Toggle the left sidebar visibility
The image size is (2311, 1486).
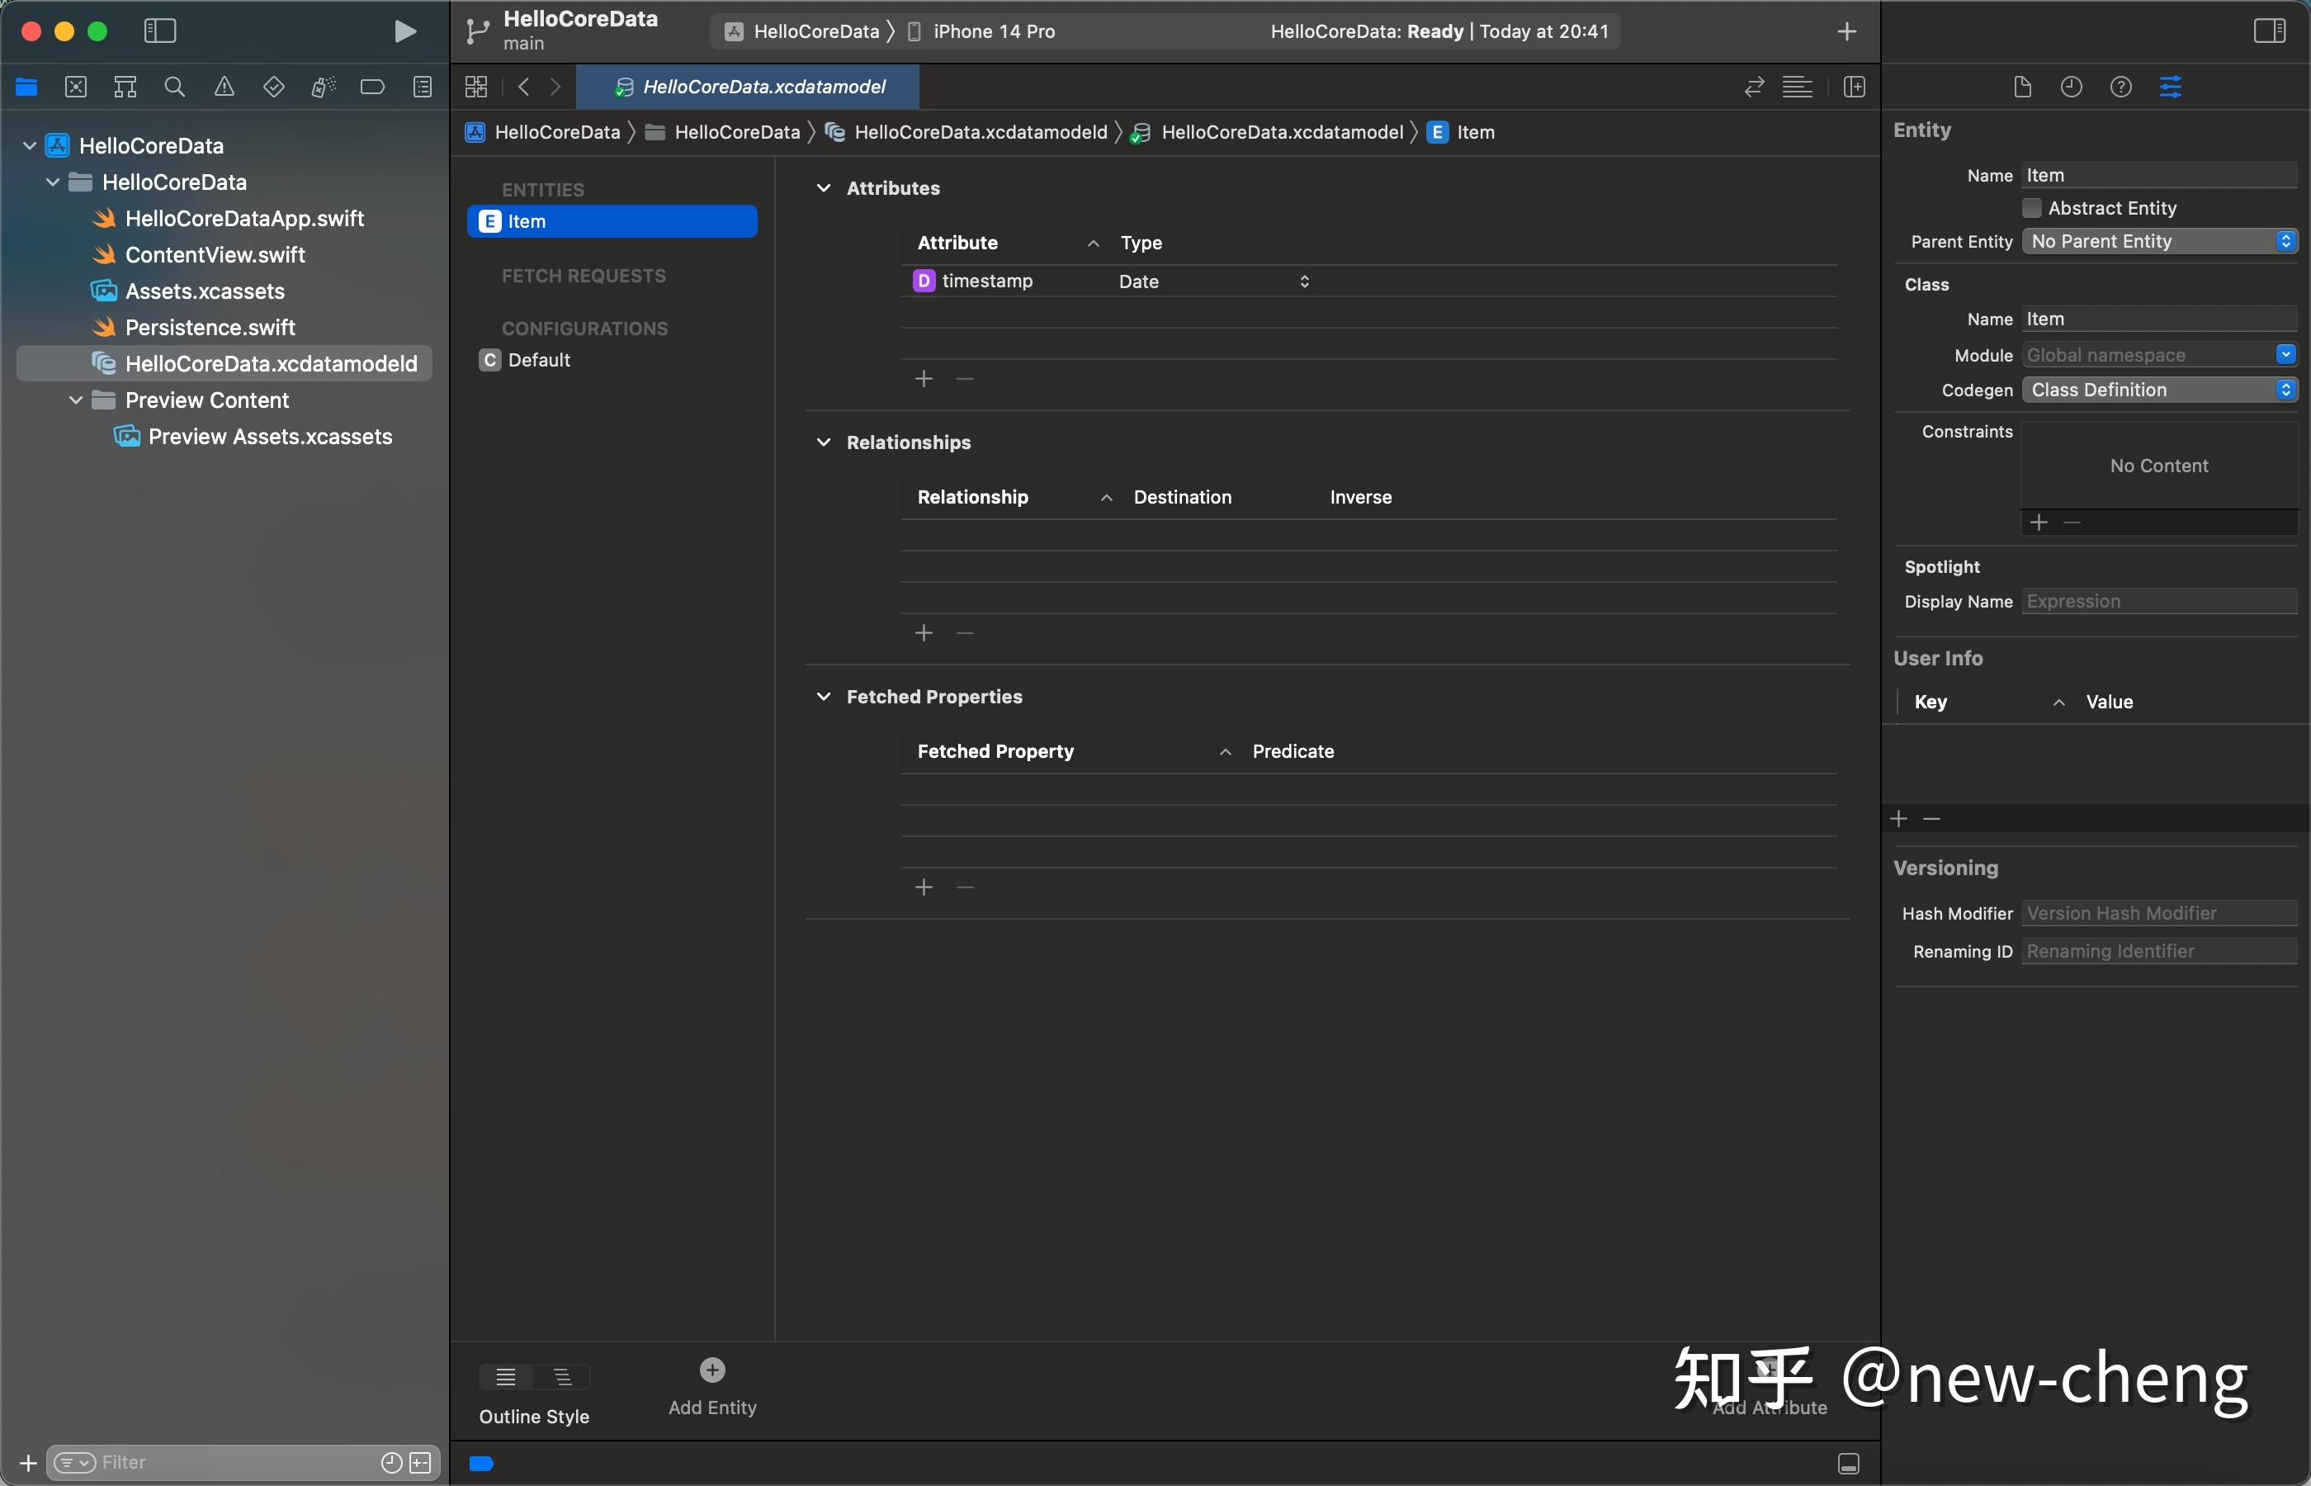pos(159,30)
